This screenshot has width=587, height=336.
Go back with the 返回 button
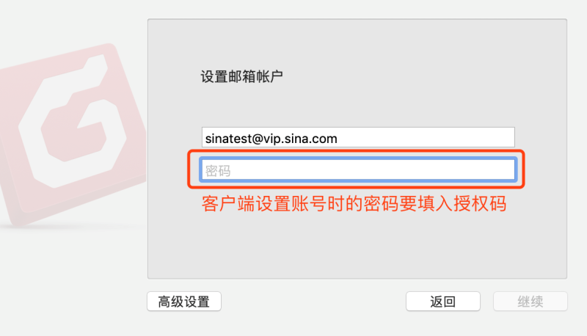click(443, 302)
